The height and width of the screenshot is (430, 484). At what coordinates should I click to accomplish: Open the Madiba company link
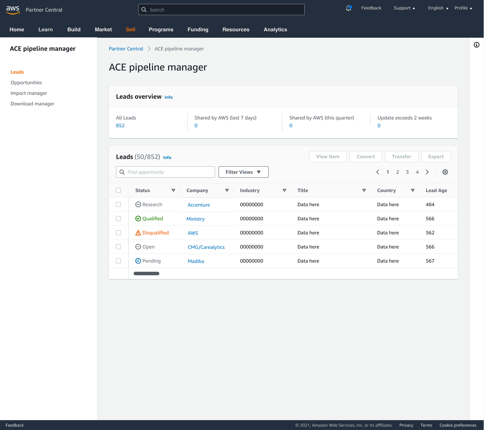click(x=196, y=261)
